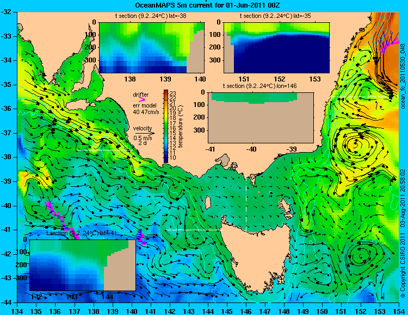This screenshot has height=315, width=408.
Task: Click the 'drifter' legend label
Action: pos(141,95)
